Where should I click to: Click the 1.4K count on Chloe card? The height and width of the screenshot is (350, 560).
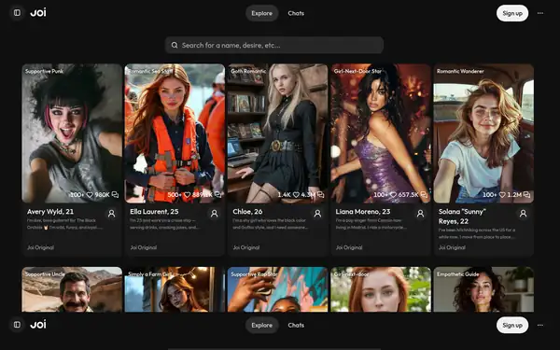pyautogui.click(x=285, y=195)
